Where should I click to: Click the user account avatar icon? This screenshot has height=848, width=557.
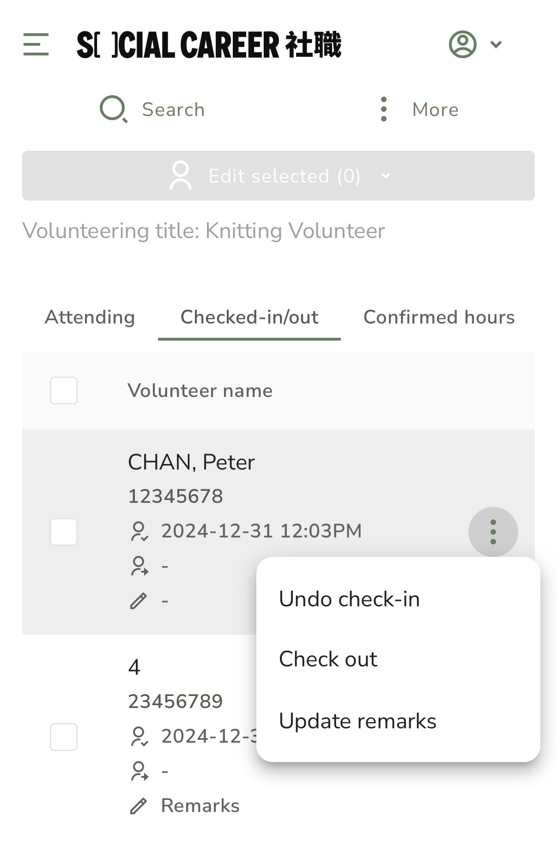(462, 44)
